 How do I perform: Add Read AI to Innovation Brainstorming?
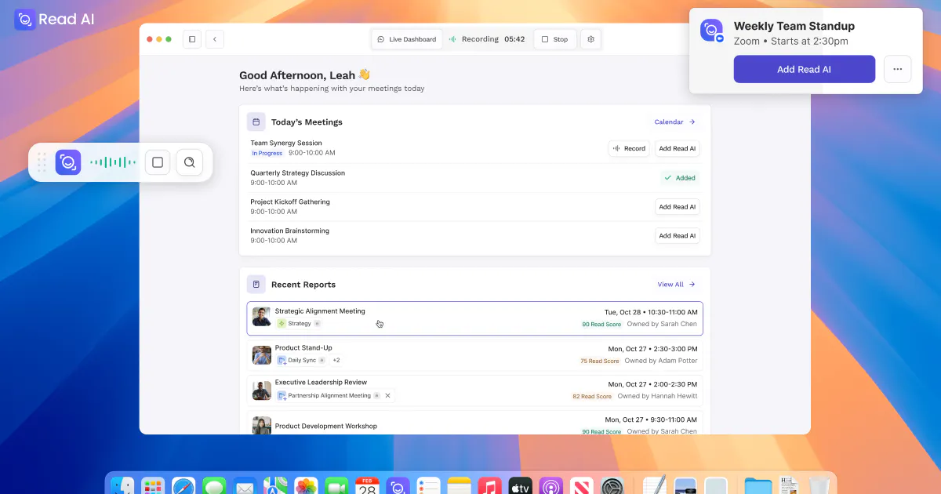[x=678, y=235]
